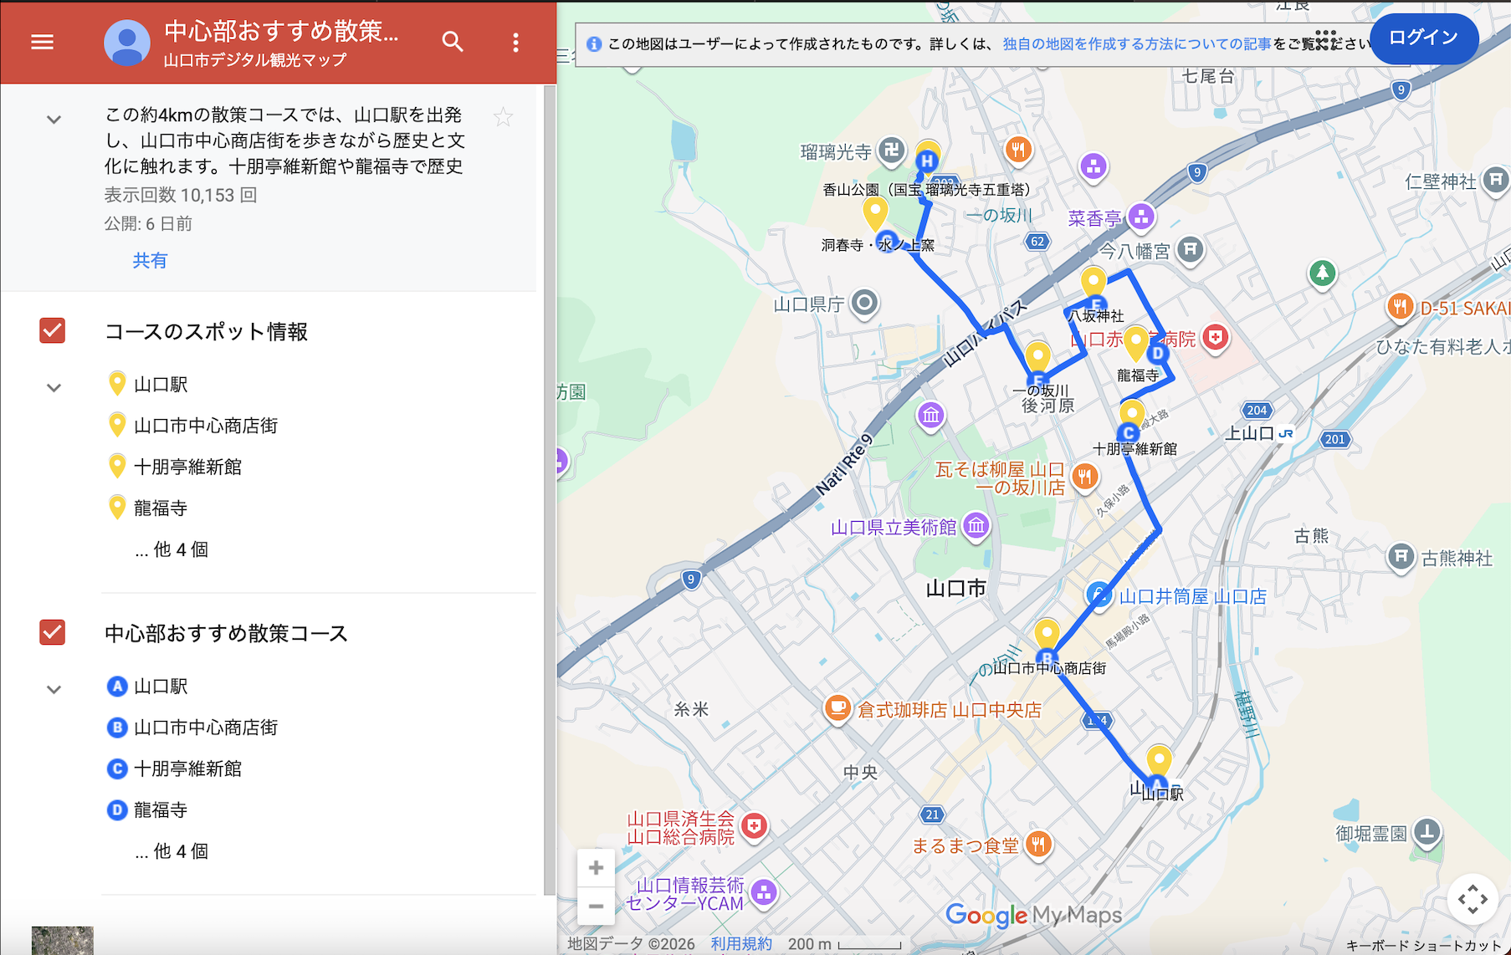The height and width of the screenshot is (955, 1511).
Task: Click the 山口県立美術館 museum marker
Action: [x=976, y=527]
